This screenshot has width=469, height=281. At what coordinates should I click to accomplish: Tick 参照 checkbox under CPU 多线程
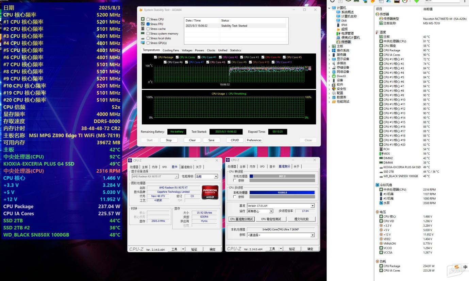235,197
